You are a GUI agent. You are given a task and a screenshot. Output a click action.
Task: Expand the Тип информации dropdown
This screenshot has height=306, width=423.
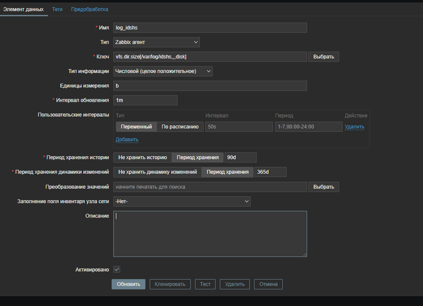click(163, 71)
